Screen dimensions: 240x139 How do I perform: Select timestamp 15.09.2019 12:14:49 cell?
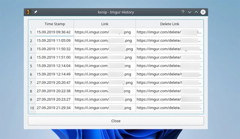(55, 74)
